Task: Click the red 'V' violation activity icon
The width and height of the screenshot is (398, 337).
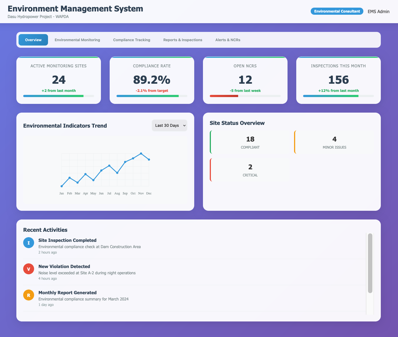Action: point(29,269)
